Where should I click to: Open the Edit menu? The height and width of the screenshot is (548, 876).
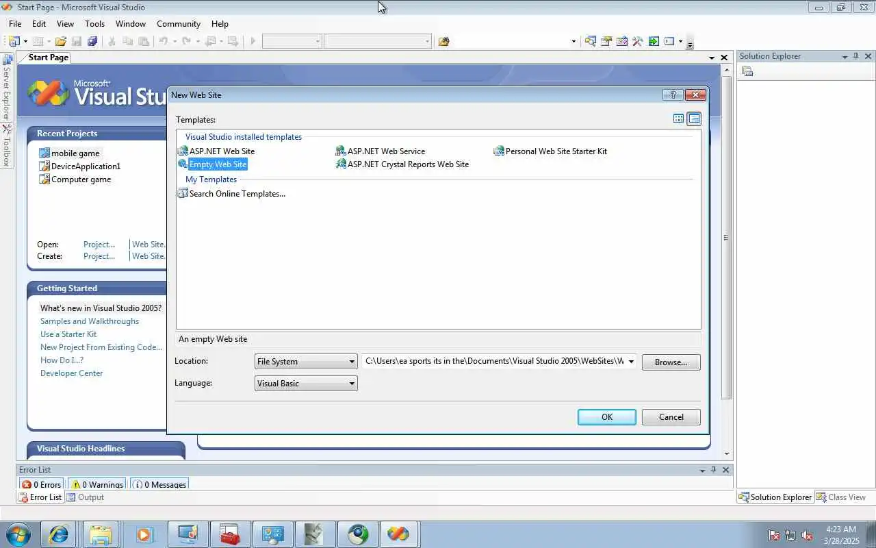pyautogui.click(x=39, y=23)
